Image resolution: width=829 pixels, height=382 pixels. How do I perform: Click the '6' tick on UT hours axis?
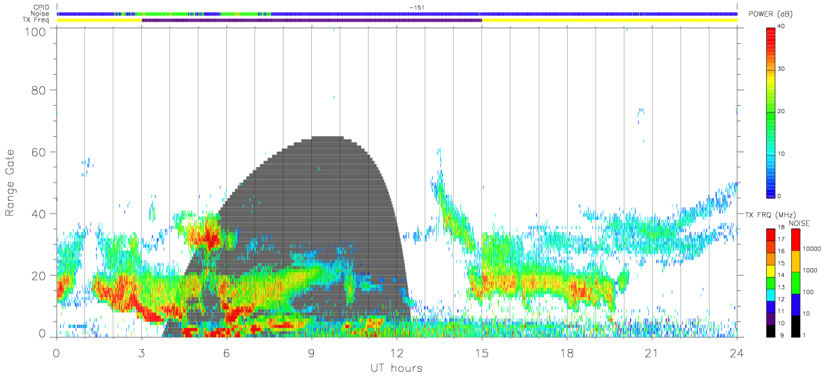click(x=227, y=352)
